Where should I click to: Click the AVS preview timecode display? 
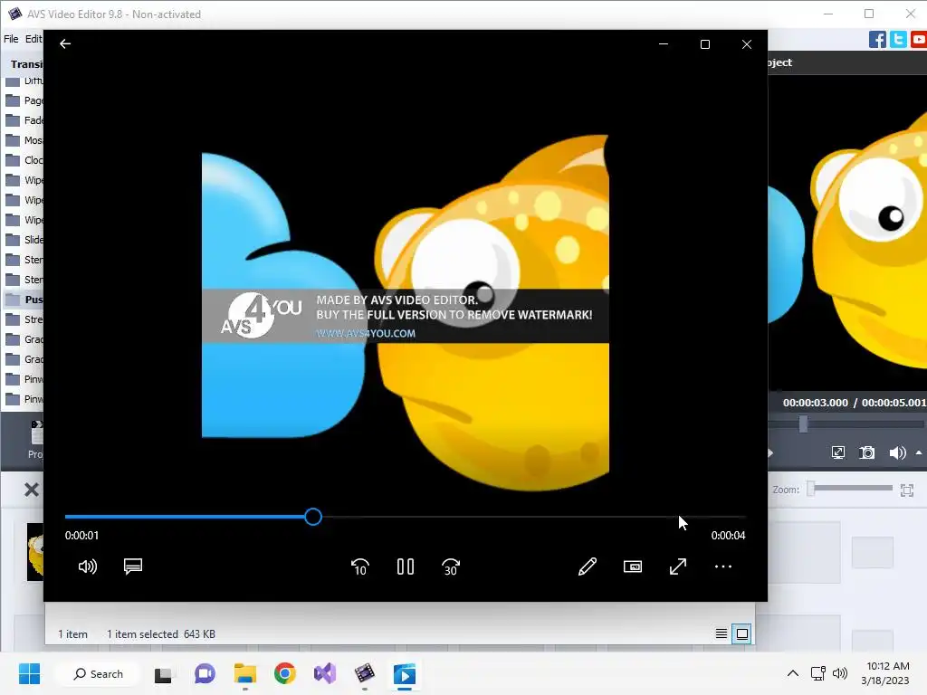click(x=854, y=403)
